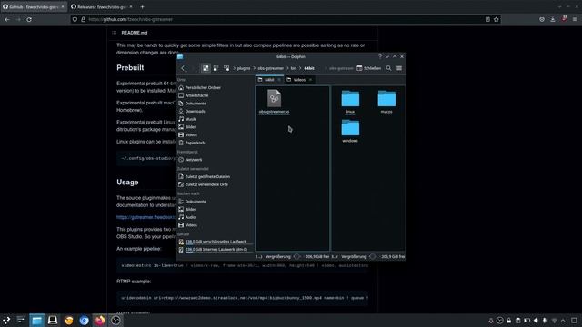Expand subfolders arrow before 64bit breadcrumb
The height and width of the screenshot is (327, 582).
point(300,68)
